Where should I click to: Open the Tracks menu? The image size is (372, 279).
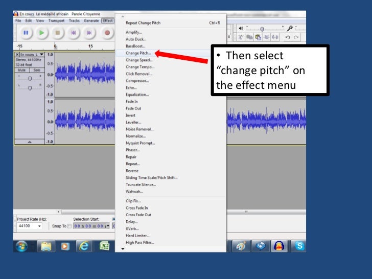tap(74, 20)
